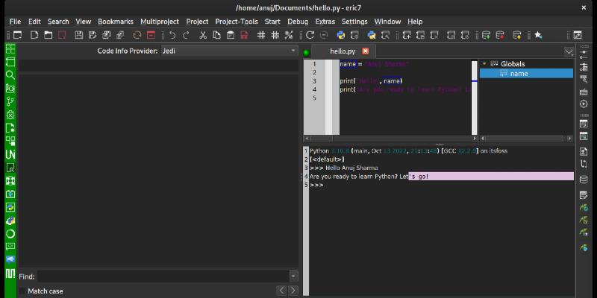
Task: Enable the Match case checkbox
Action: [22, 291]
